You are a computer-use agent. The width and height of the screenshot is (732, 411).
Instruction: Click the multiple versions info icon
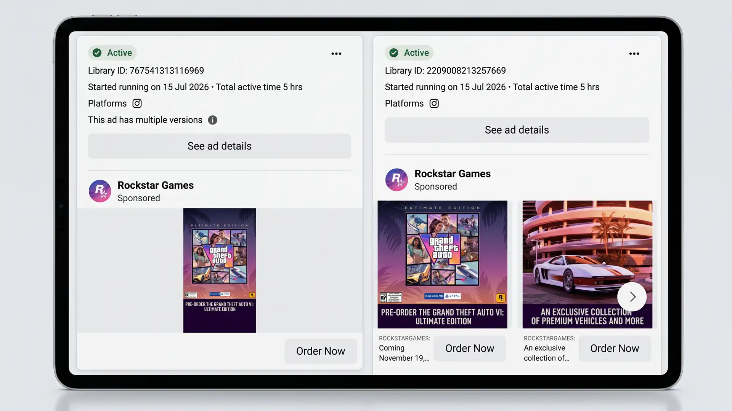tap(212, 120)
